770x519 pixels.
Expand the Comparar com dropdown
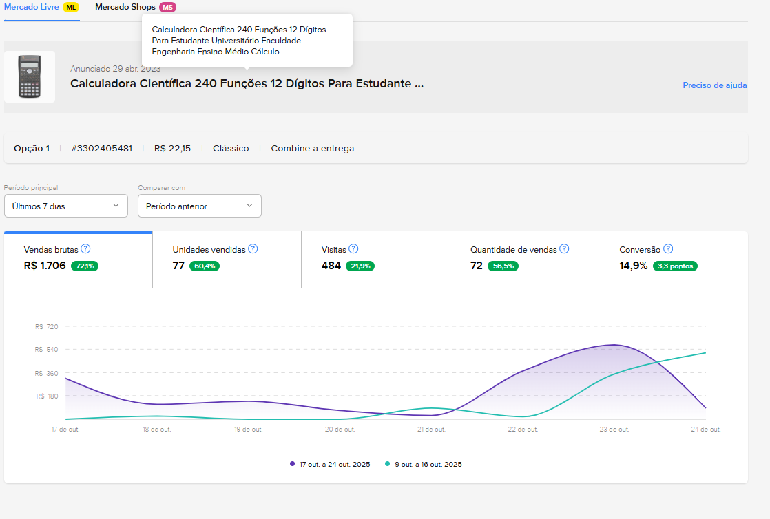point(200,206)
